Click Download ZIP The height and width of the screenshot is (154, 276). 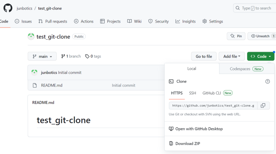[185, 144]
